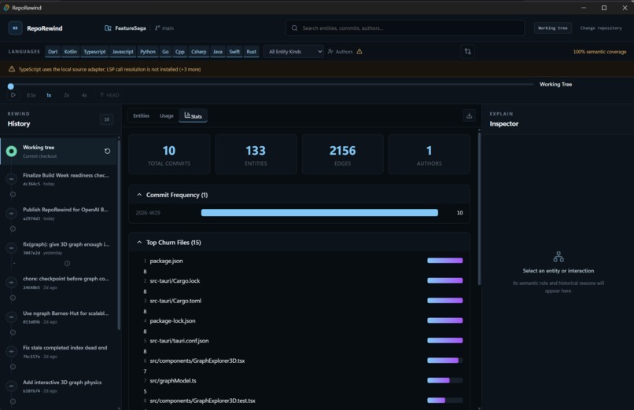The height and width of the screenshot is (410, 634).
Task: Toggle the Kotlin language filter
Action: tap(70, 52)
